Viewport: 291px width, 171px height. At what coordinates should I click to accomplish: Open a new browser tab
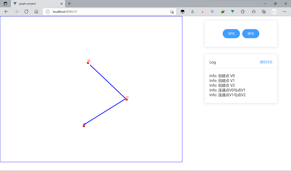[69, 3]
